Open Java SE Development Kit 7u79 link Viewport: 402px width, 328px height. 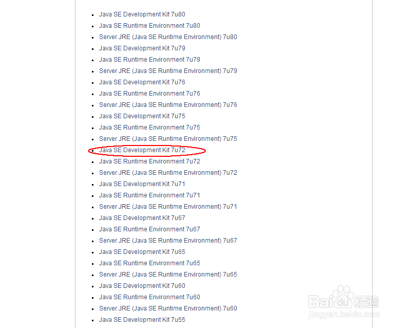[x=142, y=48]
